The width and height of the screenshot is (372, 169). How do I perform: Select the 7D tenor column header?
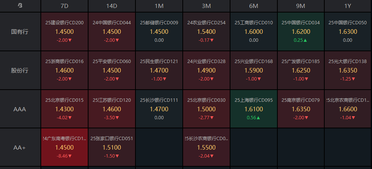tap(64, 6)
